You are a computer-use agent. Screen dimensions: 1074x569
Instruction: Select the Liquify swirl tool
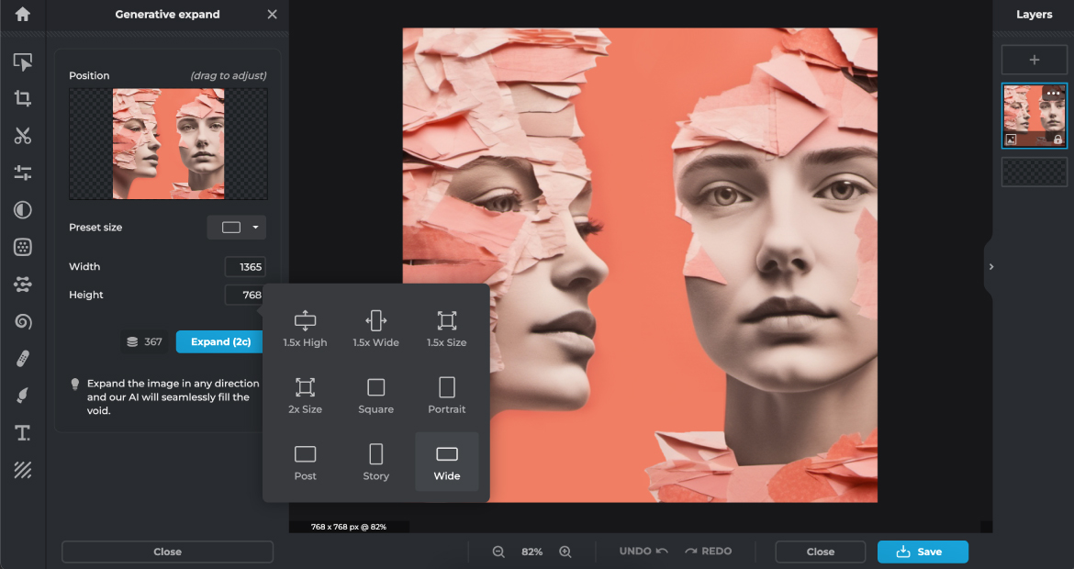pyautogui.click(x=23, y=321)
